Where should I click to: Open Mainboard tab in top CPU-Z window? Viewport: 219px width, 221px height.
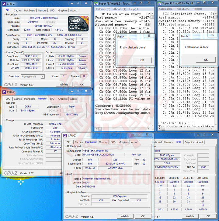[30, 10]
